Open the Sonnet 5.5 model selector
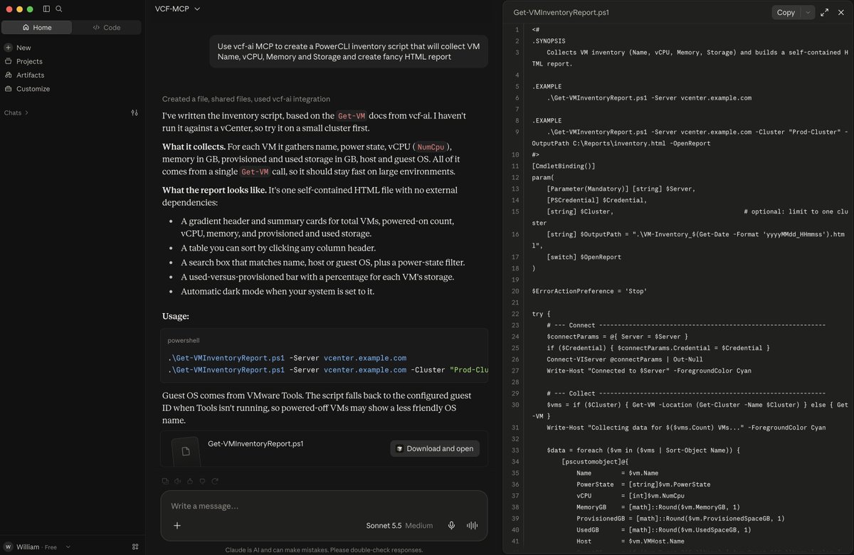 384,526
